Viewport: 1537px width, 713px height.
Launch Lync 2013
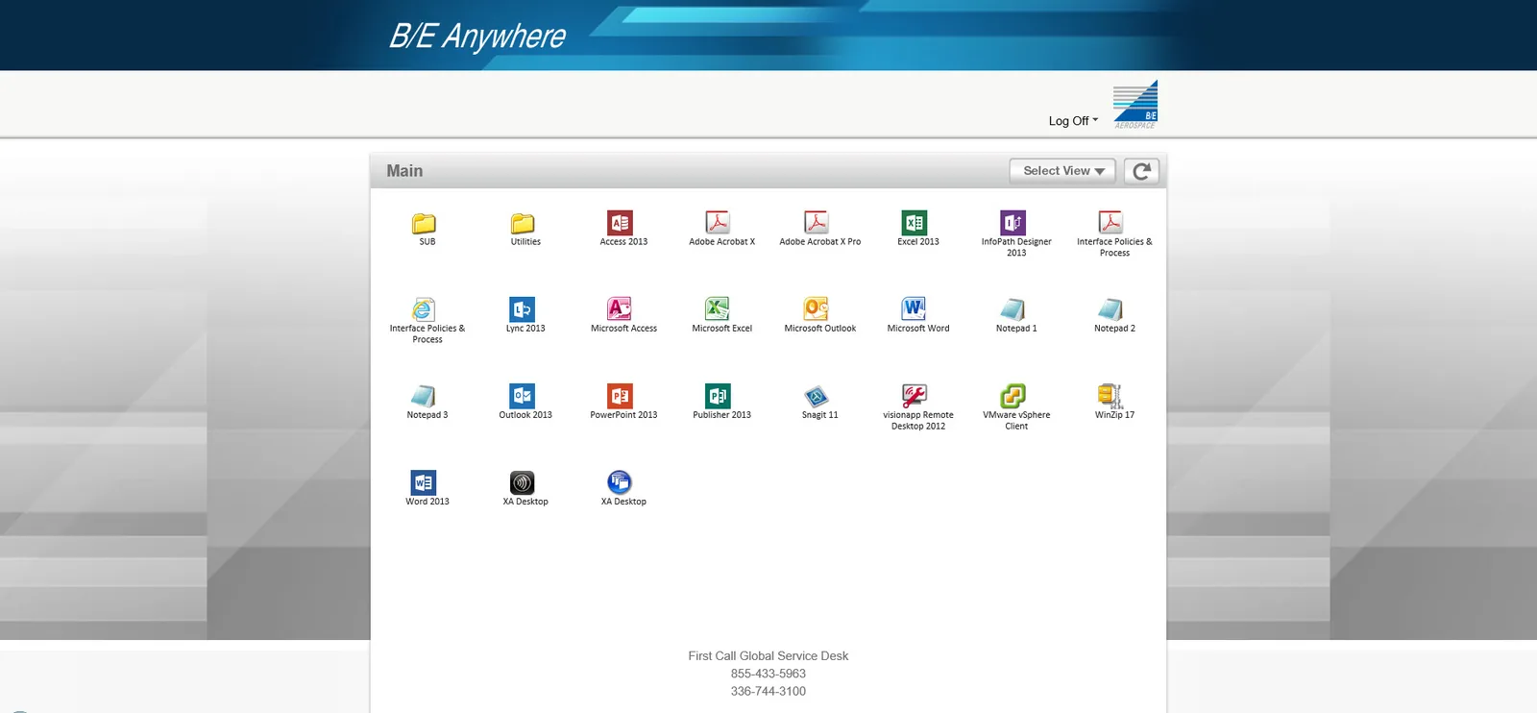(523, 309)
